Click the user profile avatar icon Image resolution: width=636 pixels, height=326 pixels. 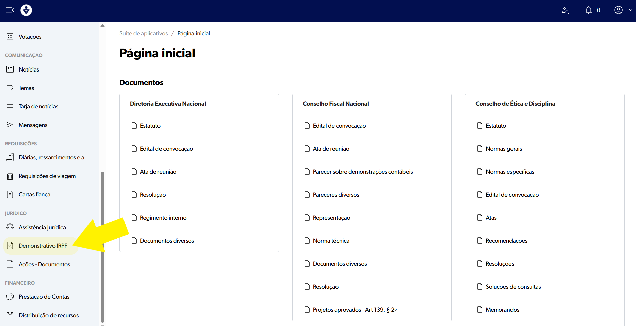[x=618, y=10]
